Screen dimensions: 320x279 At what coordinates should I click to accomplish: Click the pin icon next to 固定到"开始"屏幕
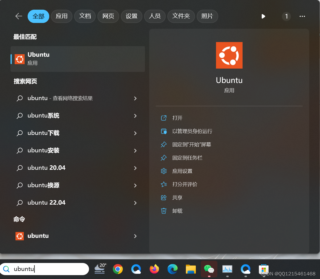coord(164,145)
